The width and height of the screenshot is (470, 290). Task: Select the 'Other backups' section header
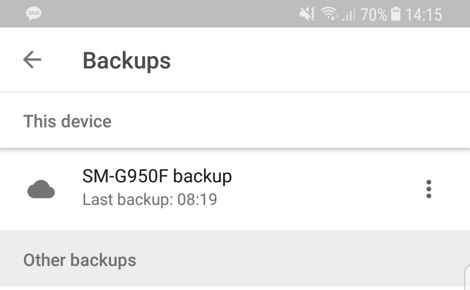click(x=80, y=260)
